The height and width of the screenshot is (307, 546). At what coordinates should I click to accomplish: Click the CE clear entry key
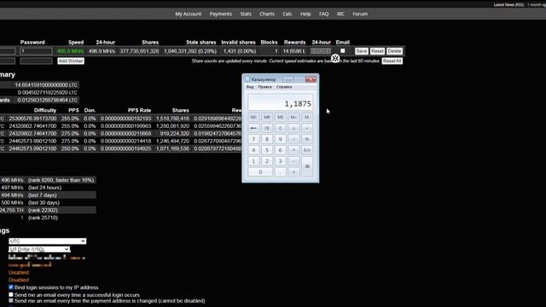click(x=267, y=128)
